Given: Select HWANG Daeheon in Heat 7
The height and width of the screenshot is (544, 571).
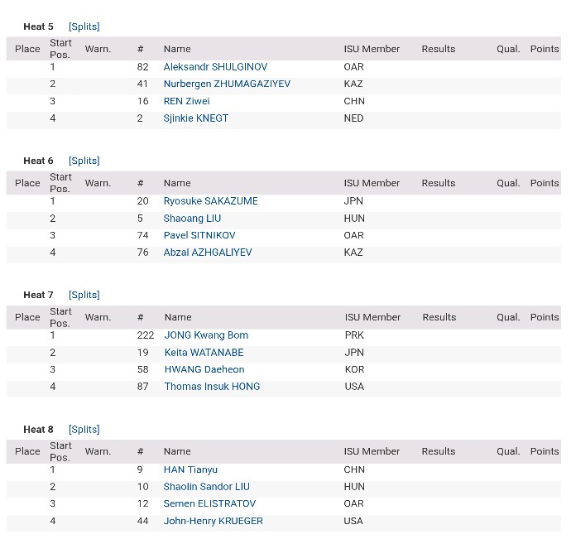Looking at the screenshot, I should tap(204, 369).
